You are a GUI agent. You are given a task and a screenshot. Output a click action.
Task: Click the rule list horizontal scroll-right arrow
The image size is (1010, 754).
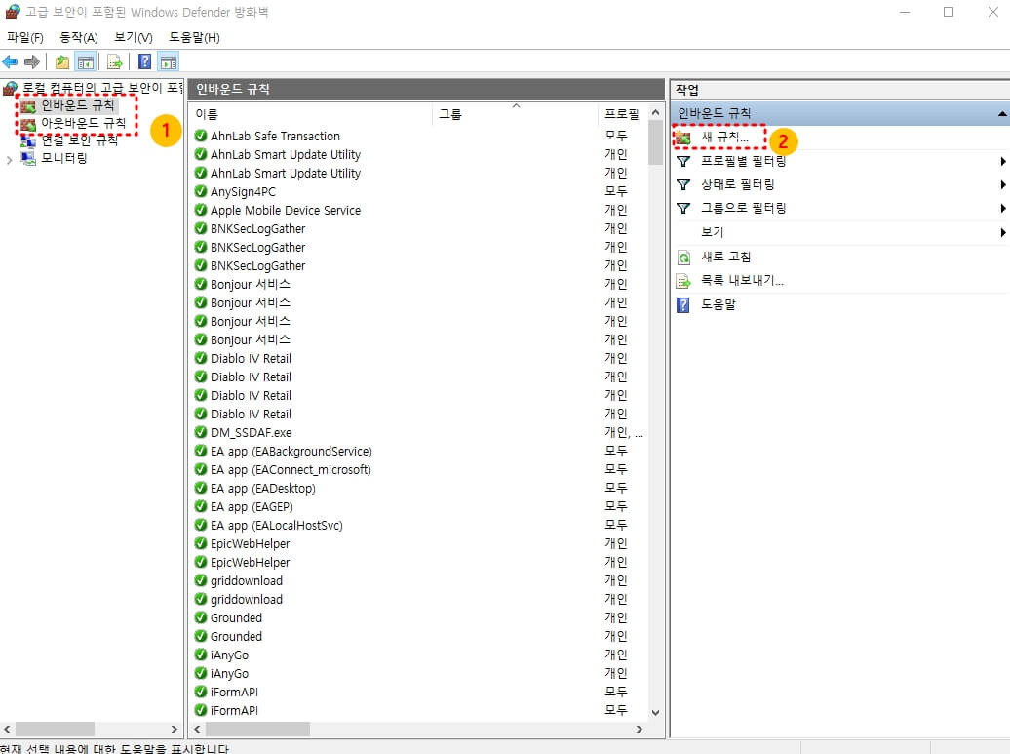click(x=639, y=729)
